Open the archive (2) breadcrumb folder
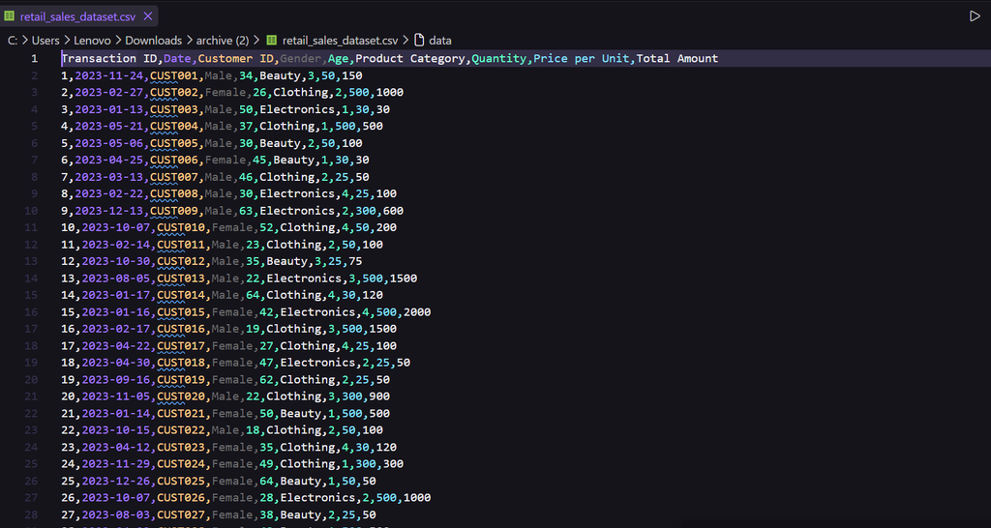The height and width of the screenshot is (528, 991). click(x=223, y=41)
